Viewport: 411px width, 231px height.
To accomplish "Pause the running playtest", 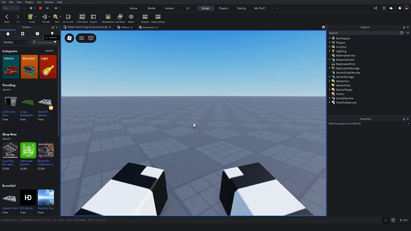I will click(31, 8).
